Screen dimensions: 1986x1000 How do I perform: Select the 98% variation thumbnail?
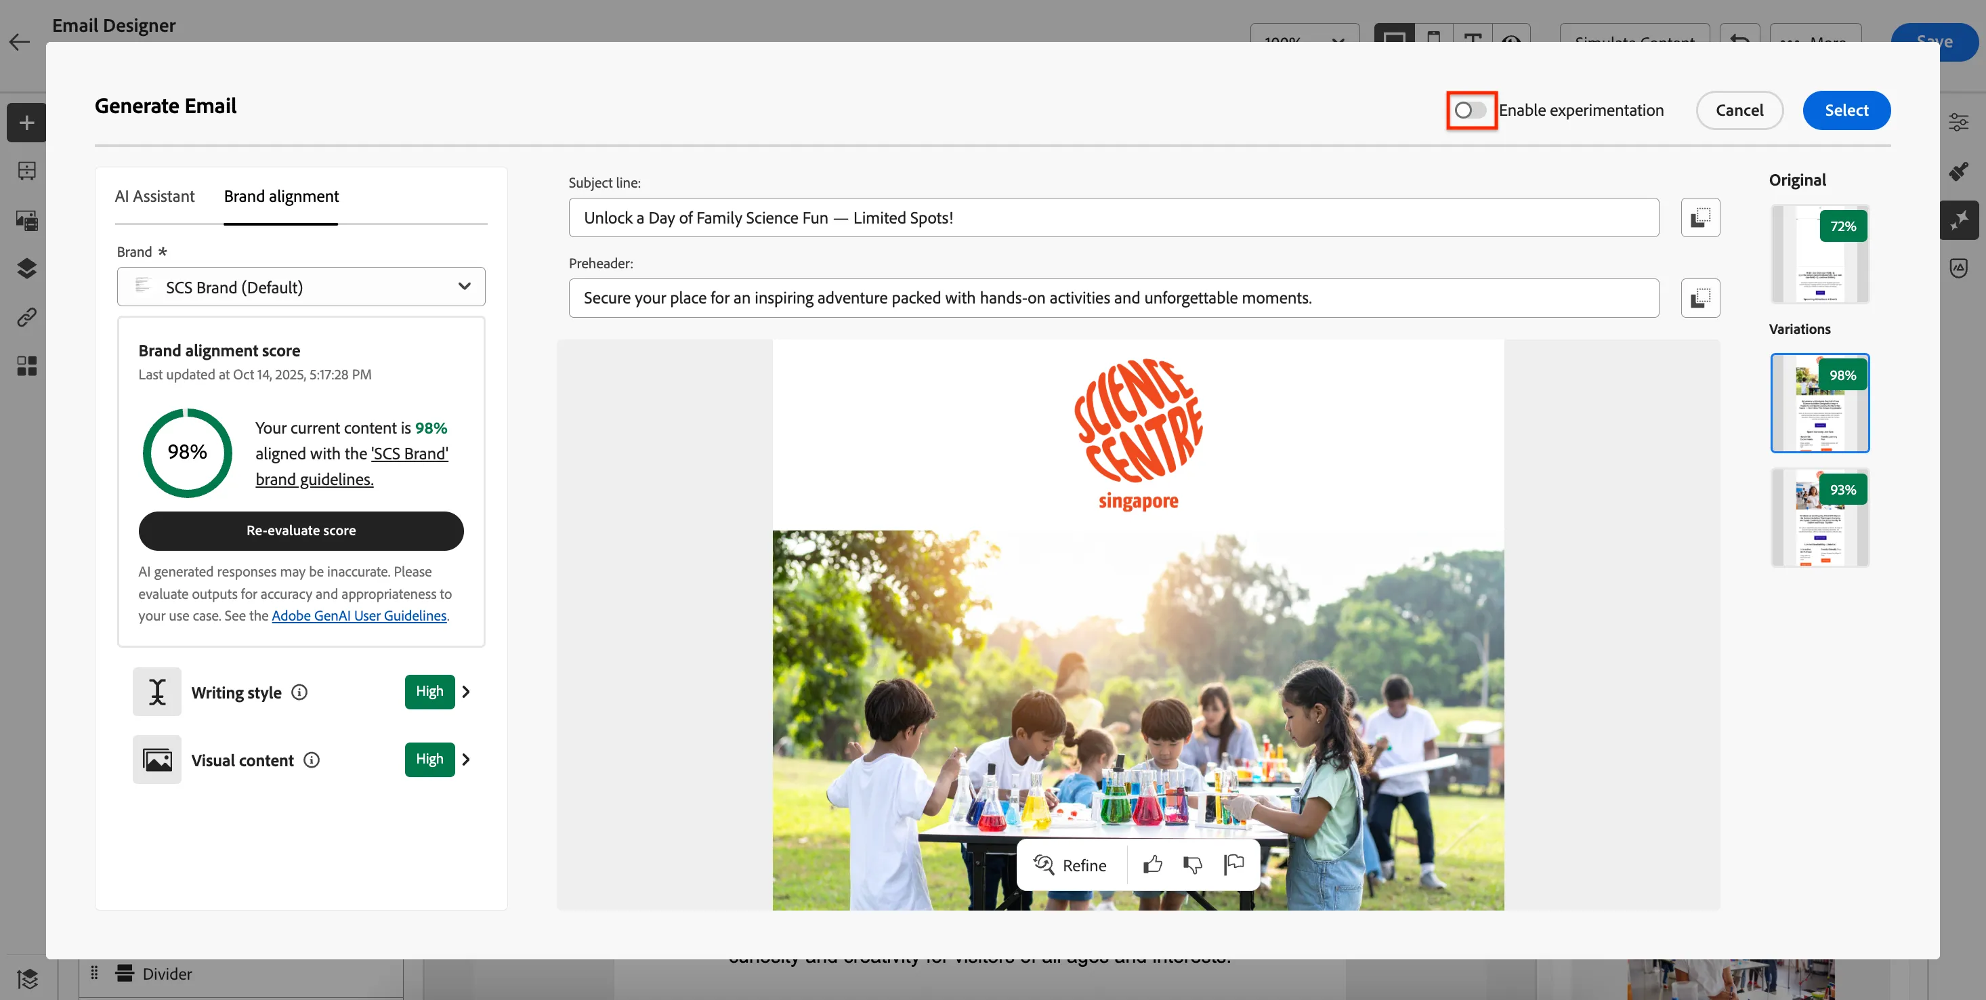pos(1819,403)
